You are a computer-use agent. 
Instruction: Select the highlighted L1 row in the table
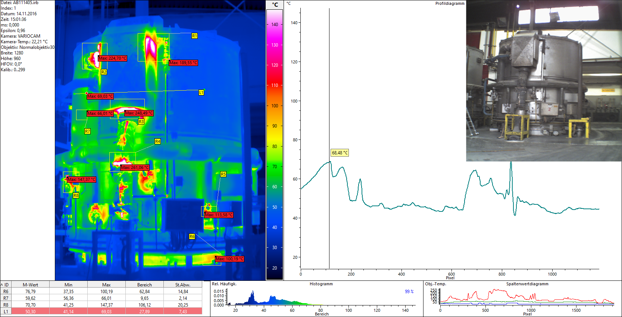coord(101,311)
